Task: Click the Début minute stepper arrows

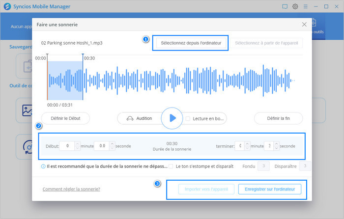Action: click(77, 146)
